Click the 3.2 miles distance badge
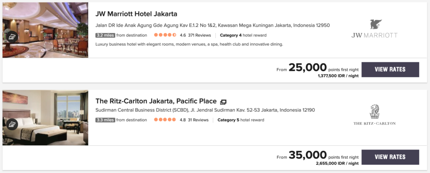The image size is (430, 173). pos(105,35)
